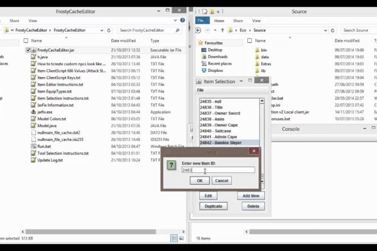Uncheck the FrostyCacheEditor.jar checkbox
The height and width of the screenshot is (251, 377).
[28, 50]
